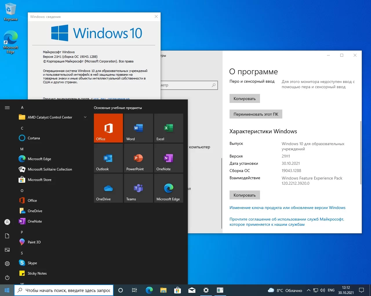The width and height of the screenshot is (371, 296).
Task: Launch Excel from the pinned tiles
Action: (169, 128)
